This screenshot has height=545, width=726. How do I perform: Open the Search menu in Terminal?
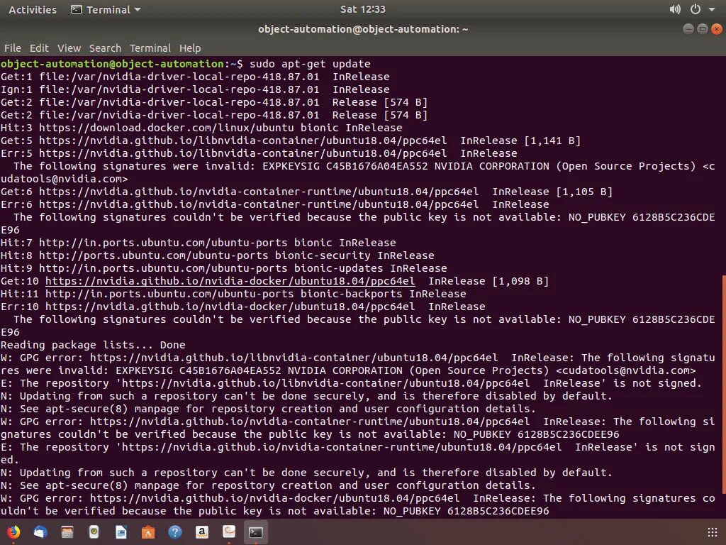point(105,48)
